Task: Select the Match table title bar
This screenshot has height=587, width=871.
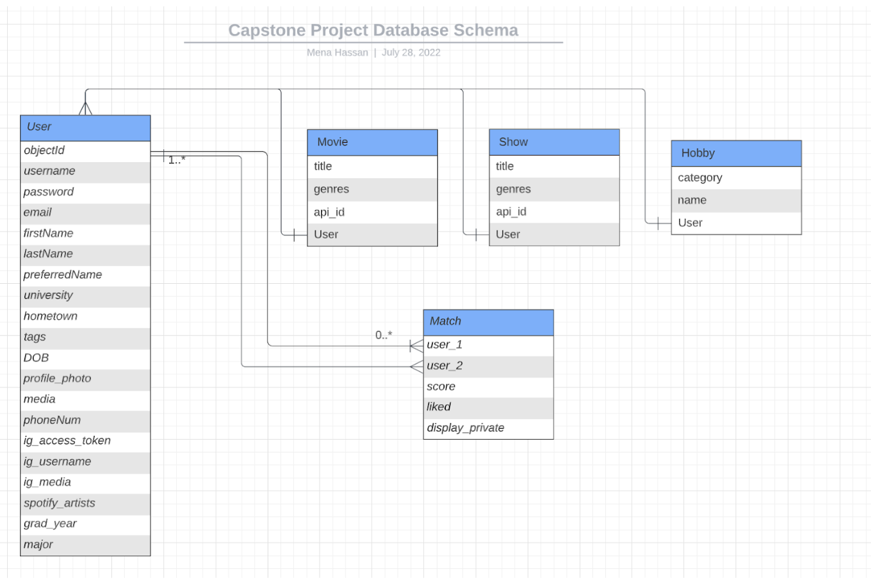Action: point(488,321)
